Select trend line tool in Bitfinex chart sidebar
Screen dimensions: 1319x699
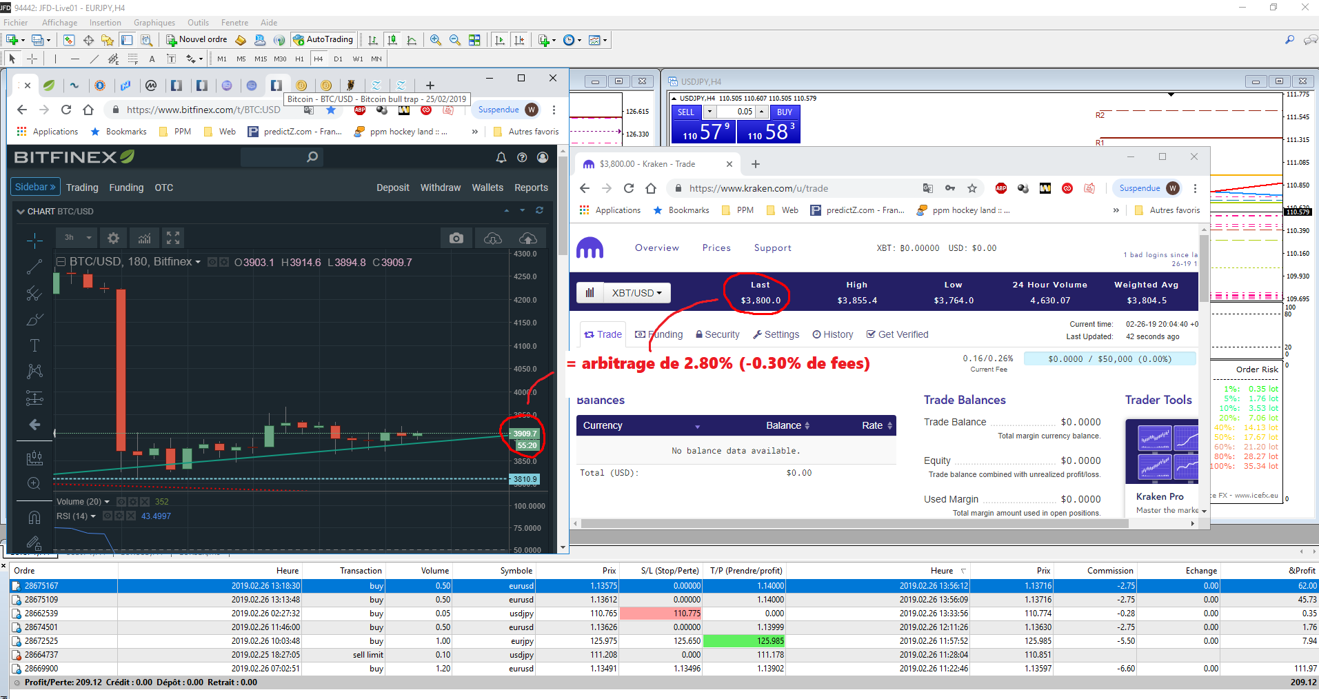pos(34,267)
